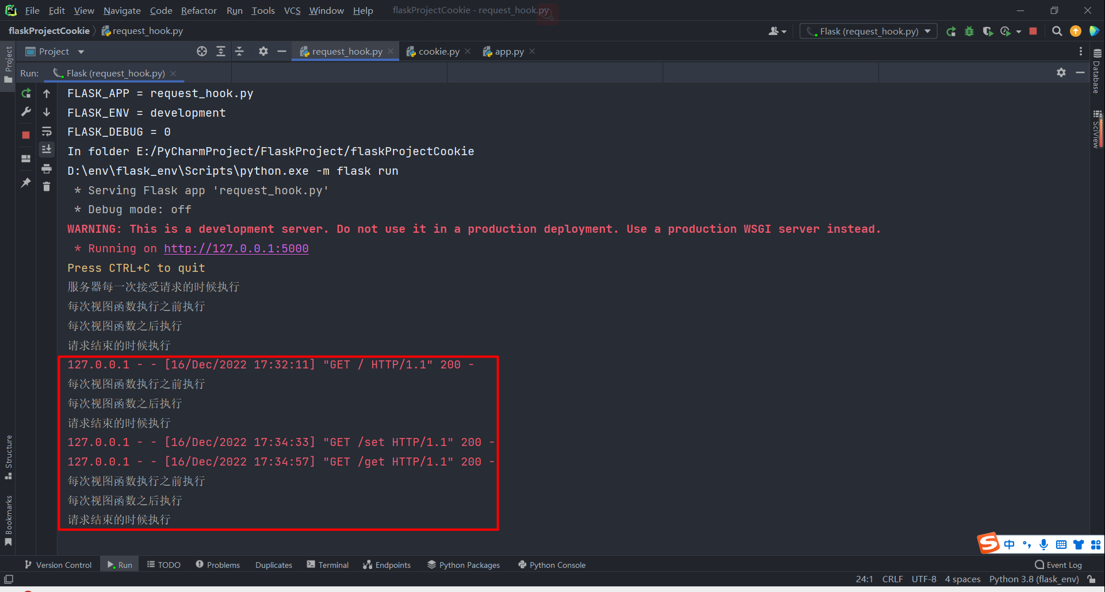This screenshot has width=1105, height=592.
Task: Debug Flask with bug icon
Action: point(969,32)
